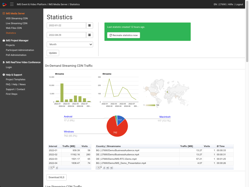Click the refresh icon on Recreate statistics now
The width and height of the screenshot is (249, 187).
pyautogui.click(x=110, y=35)
